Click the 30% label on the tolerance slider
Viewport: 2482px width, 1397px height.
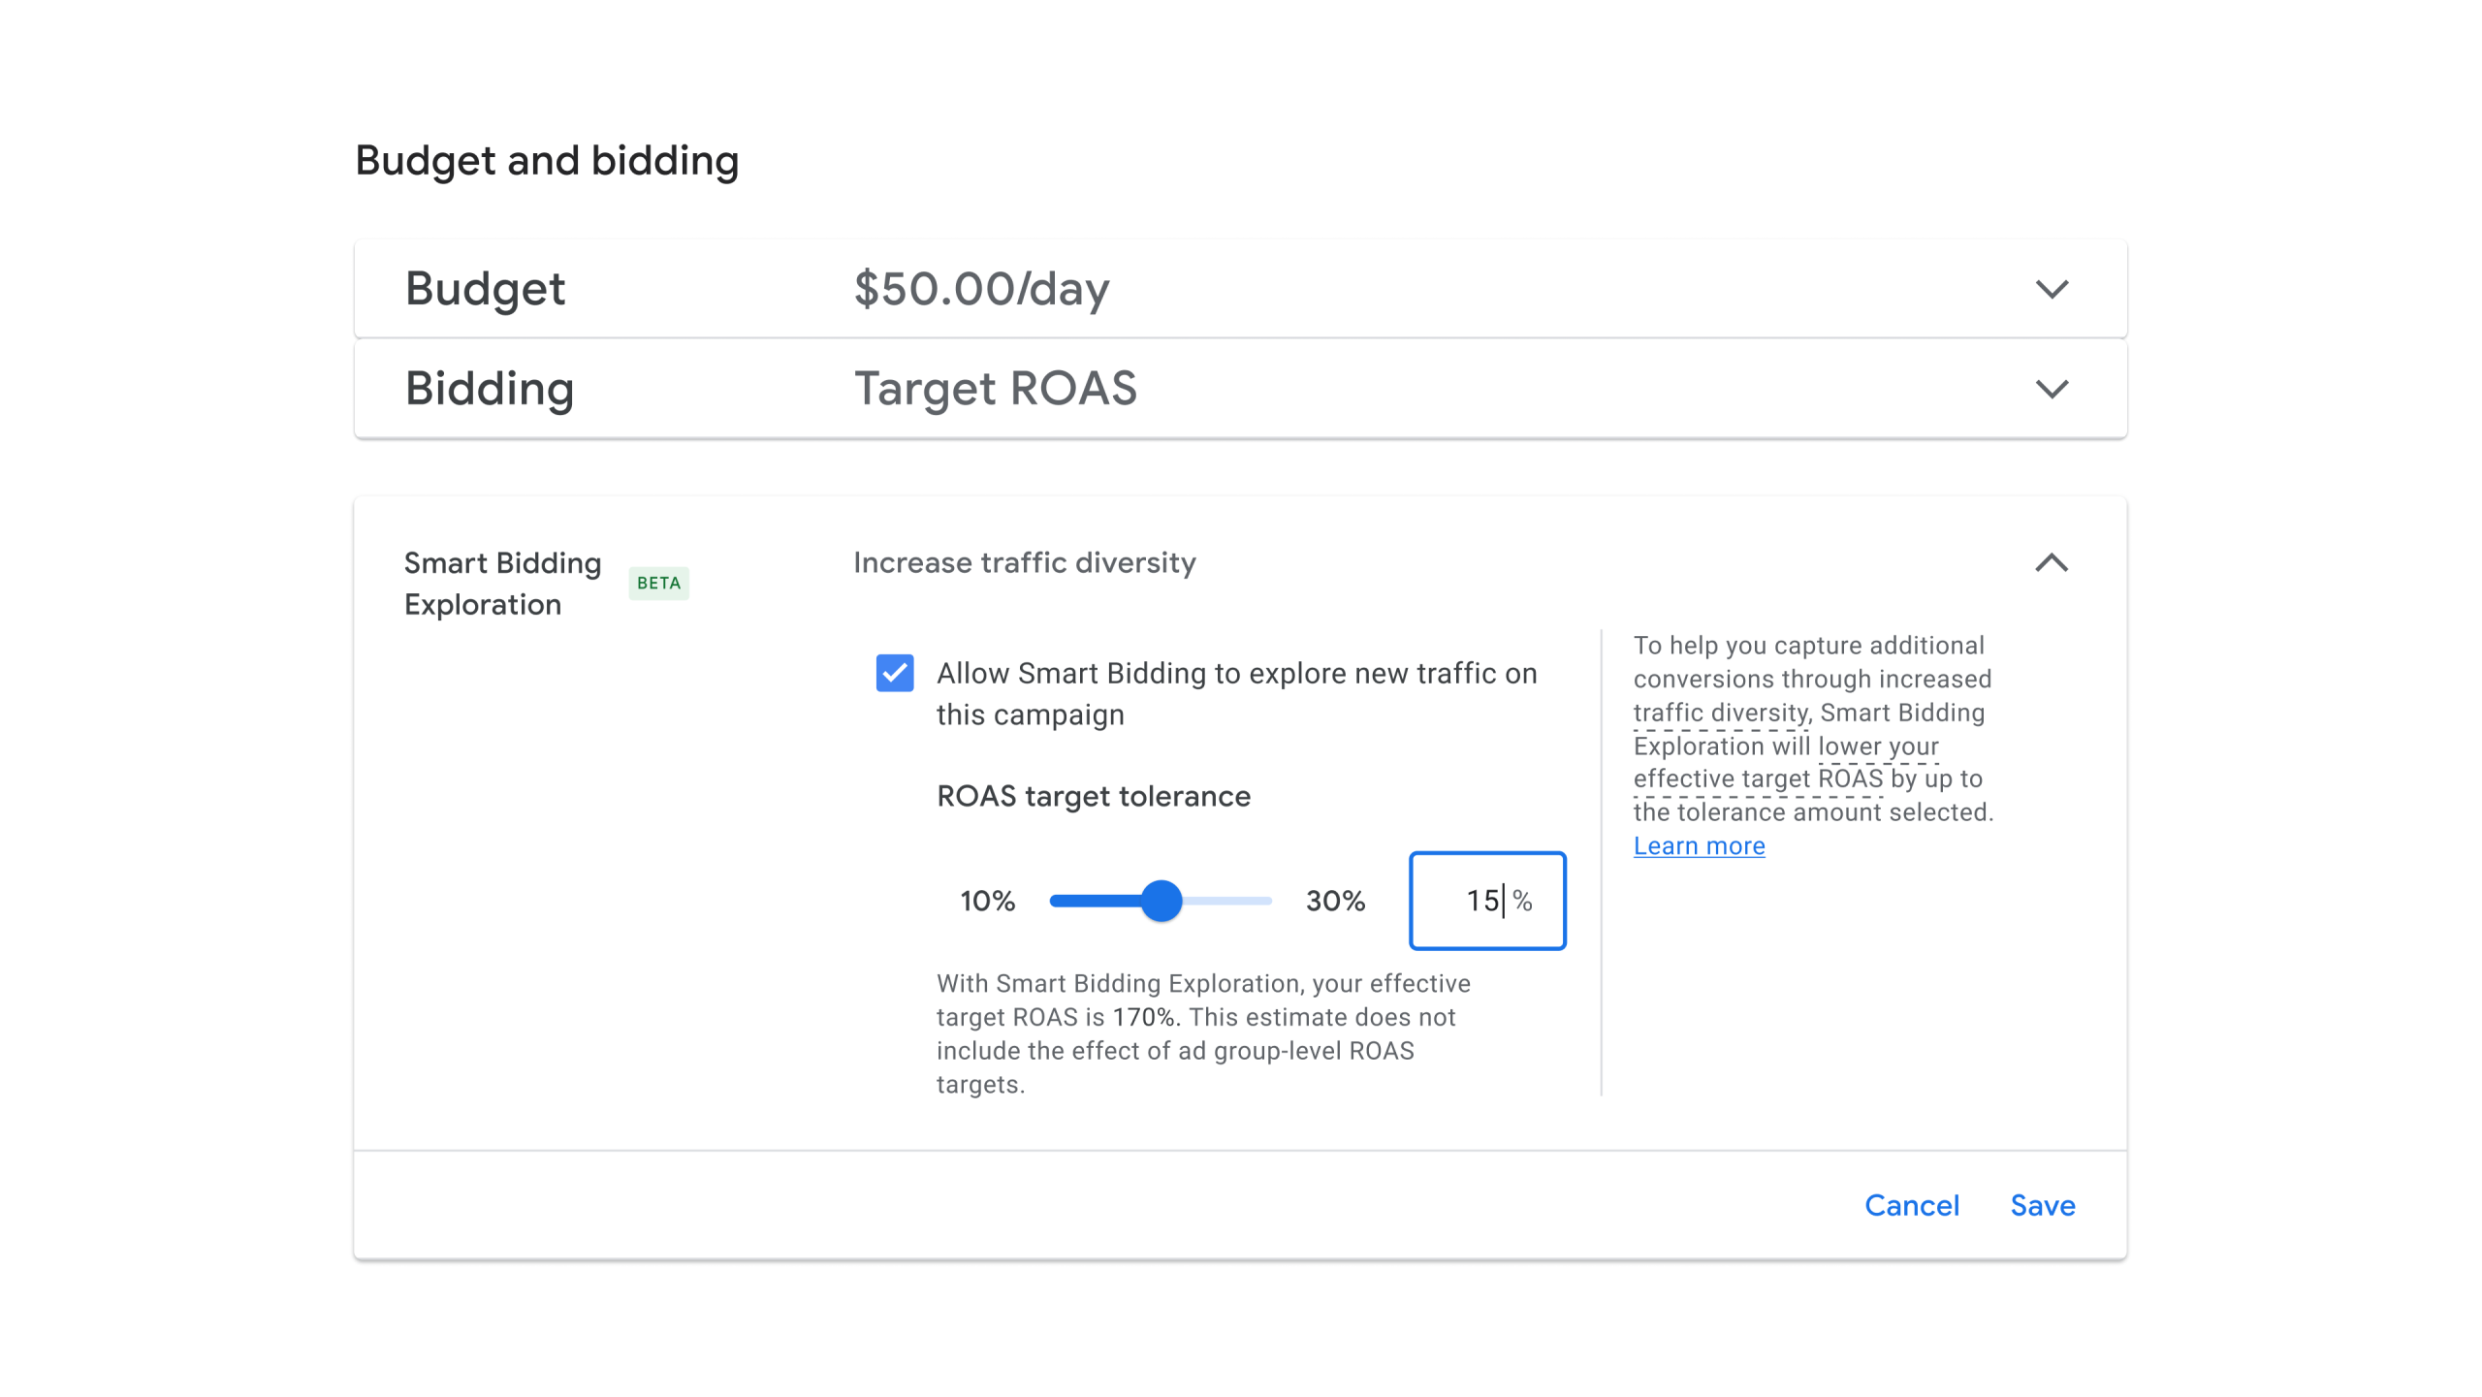(1336, 901)
